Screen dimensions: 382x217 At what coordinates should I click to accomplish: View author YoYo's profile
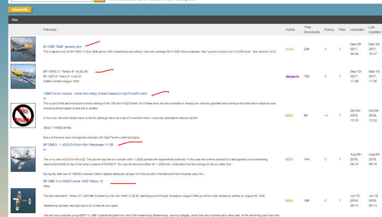coord(290,49)
